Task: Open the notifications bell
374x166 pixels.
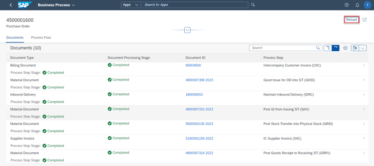Action: click(x=357, y=5)
